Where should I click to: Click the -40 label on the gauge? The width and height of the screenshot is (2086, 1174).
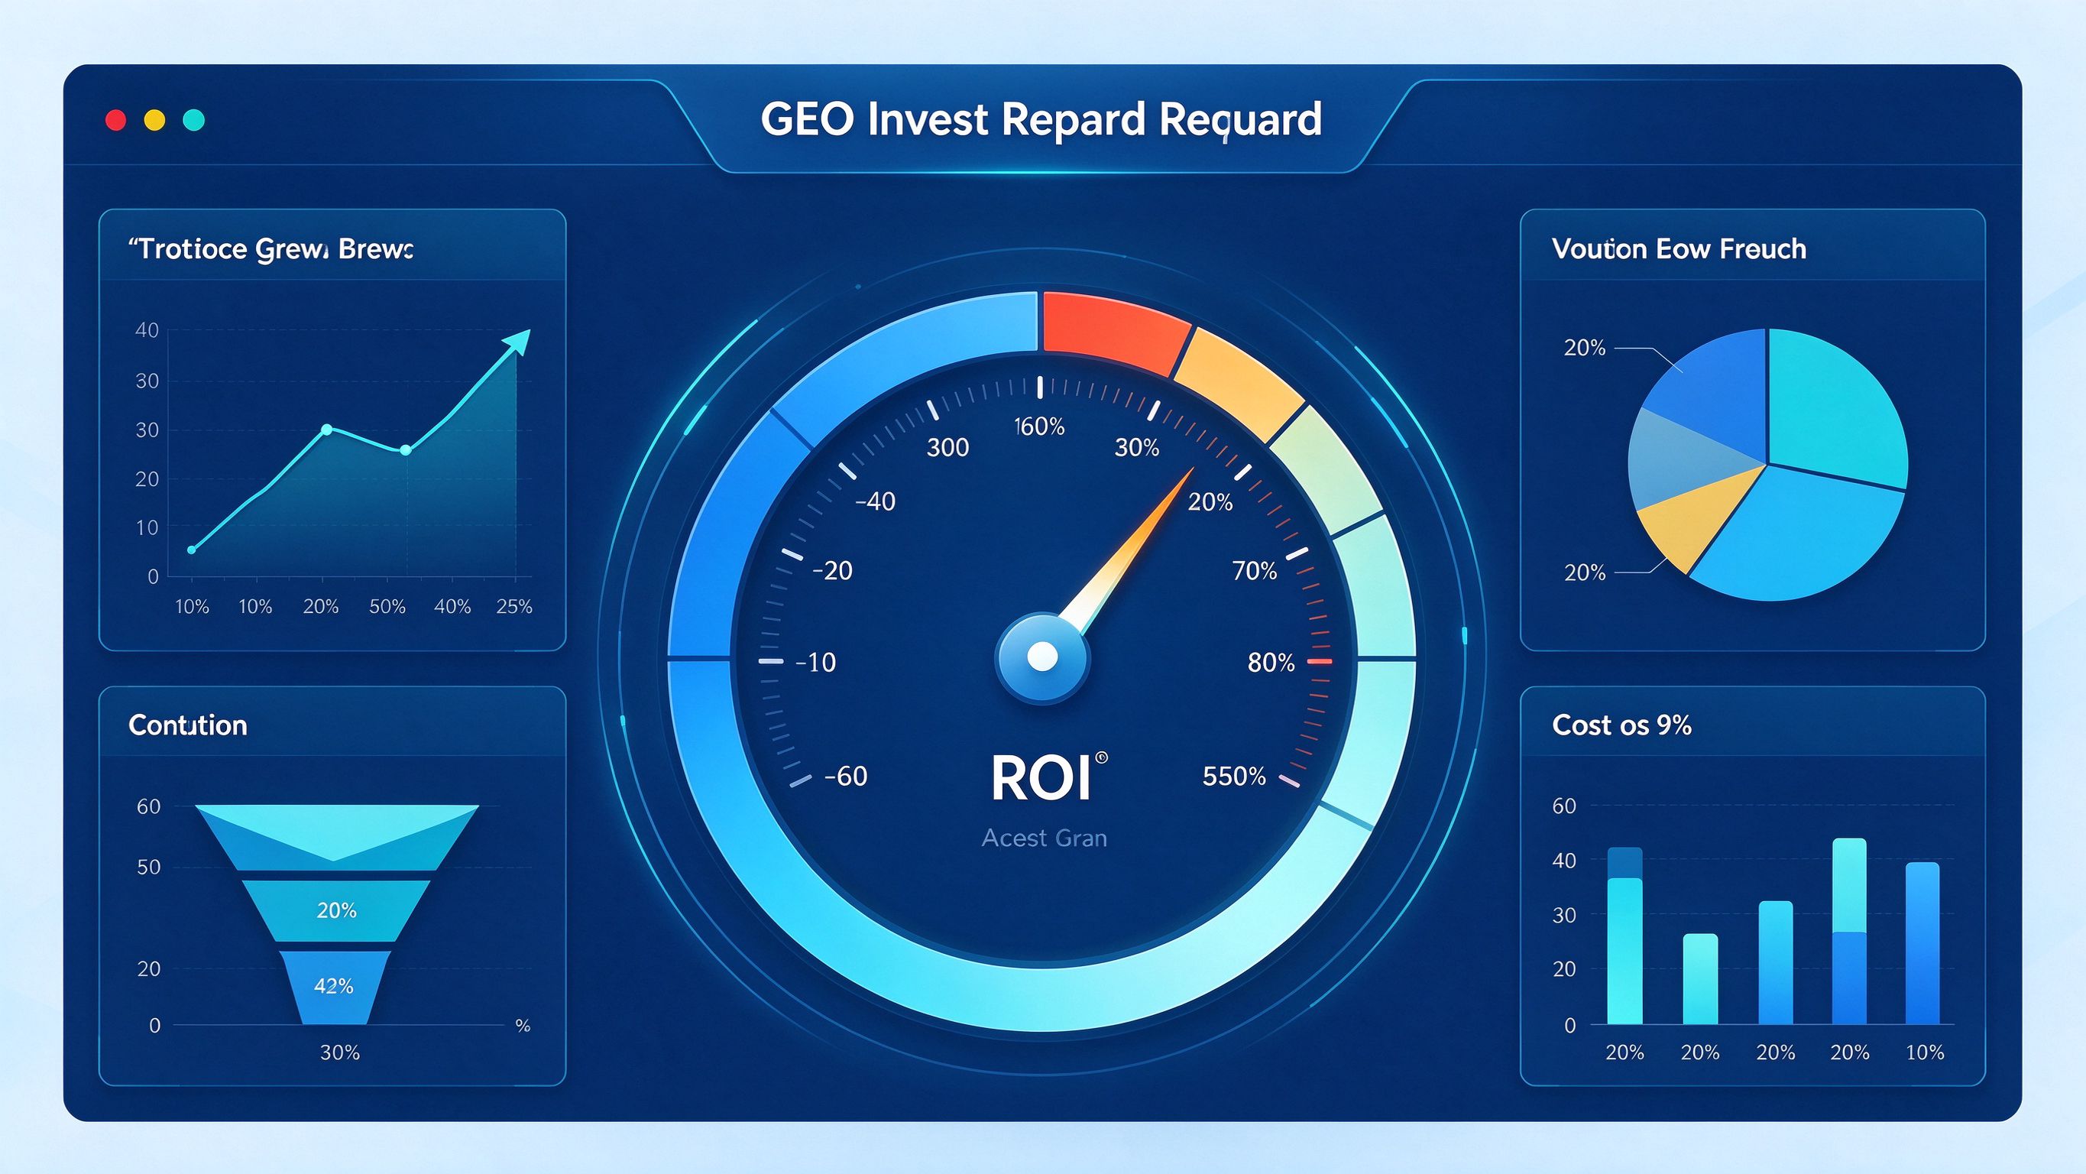click(x=876, y=501)
